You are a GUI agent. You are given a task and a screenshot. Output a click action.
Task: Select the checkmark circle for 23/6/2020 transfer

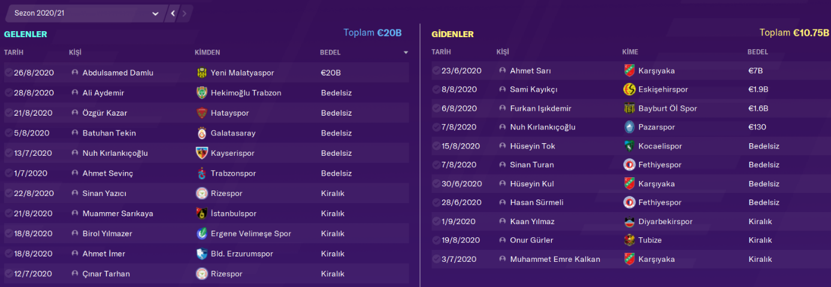click(x=436, y=71)
